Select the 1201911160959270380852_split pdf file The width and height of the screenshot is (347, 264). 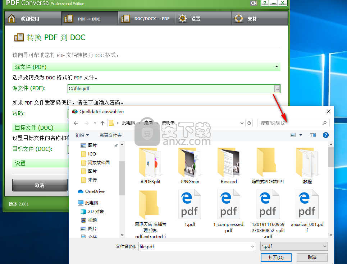(268, 213)
